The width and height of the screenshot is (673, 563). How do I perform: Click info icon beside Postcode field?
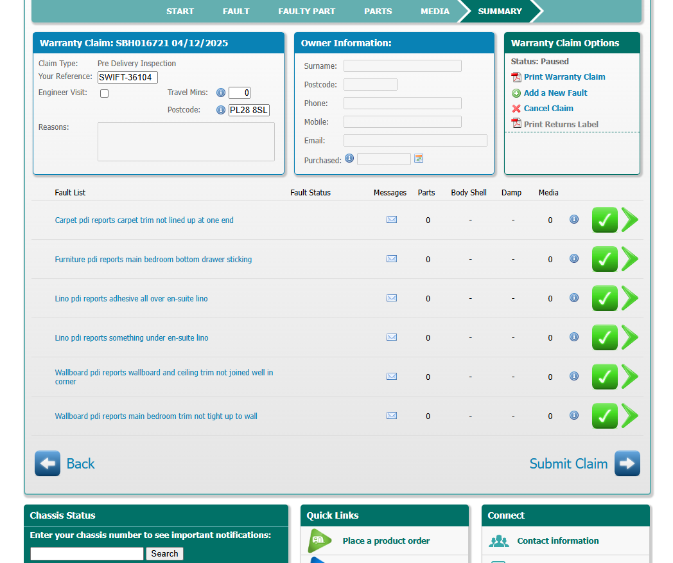tap(221, 110)
